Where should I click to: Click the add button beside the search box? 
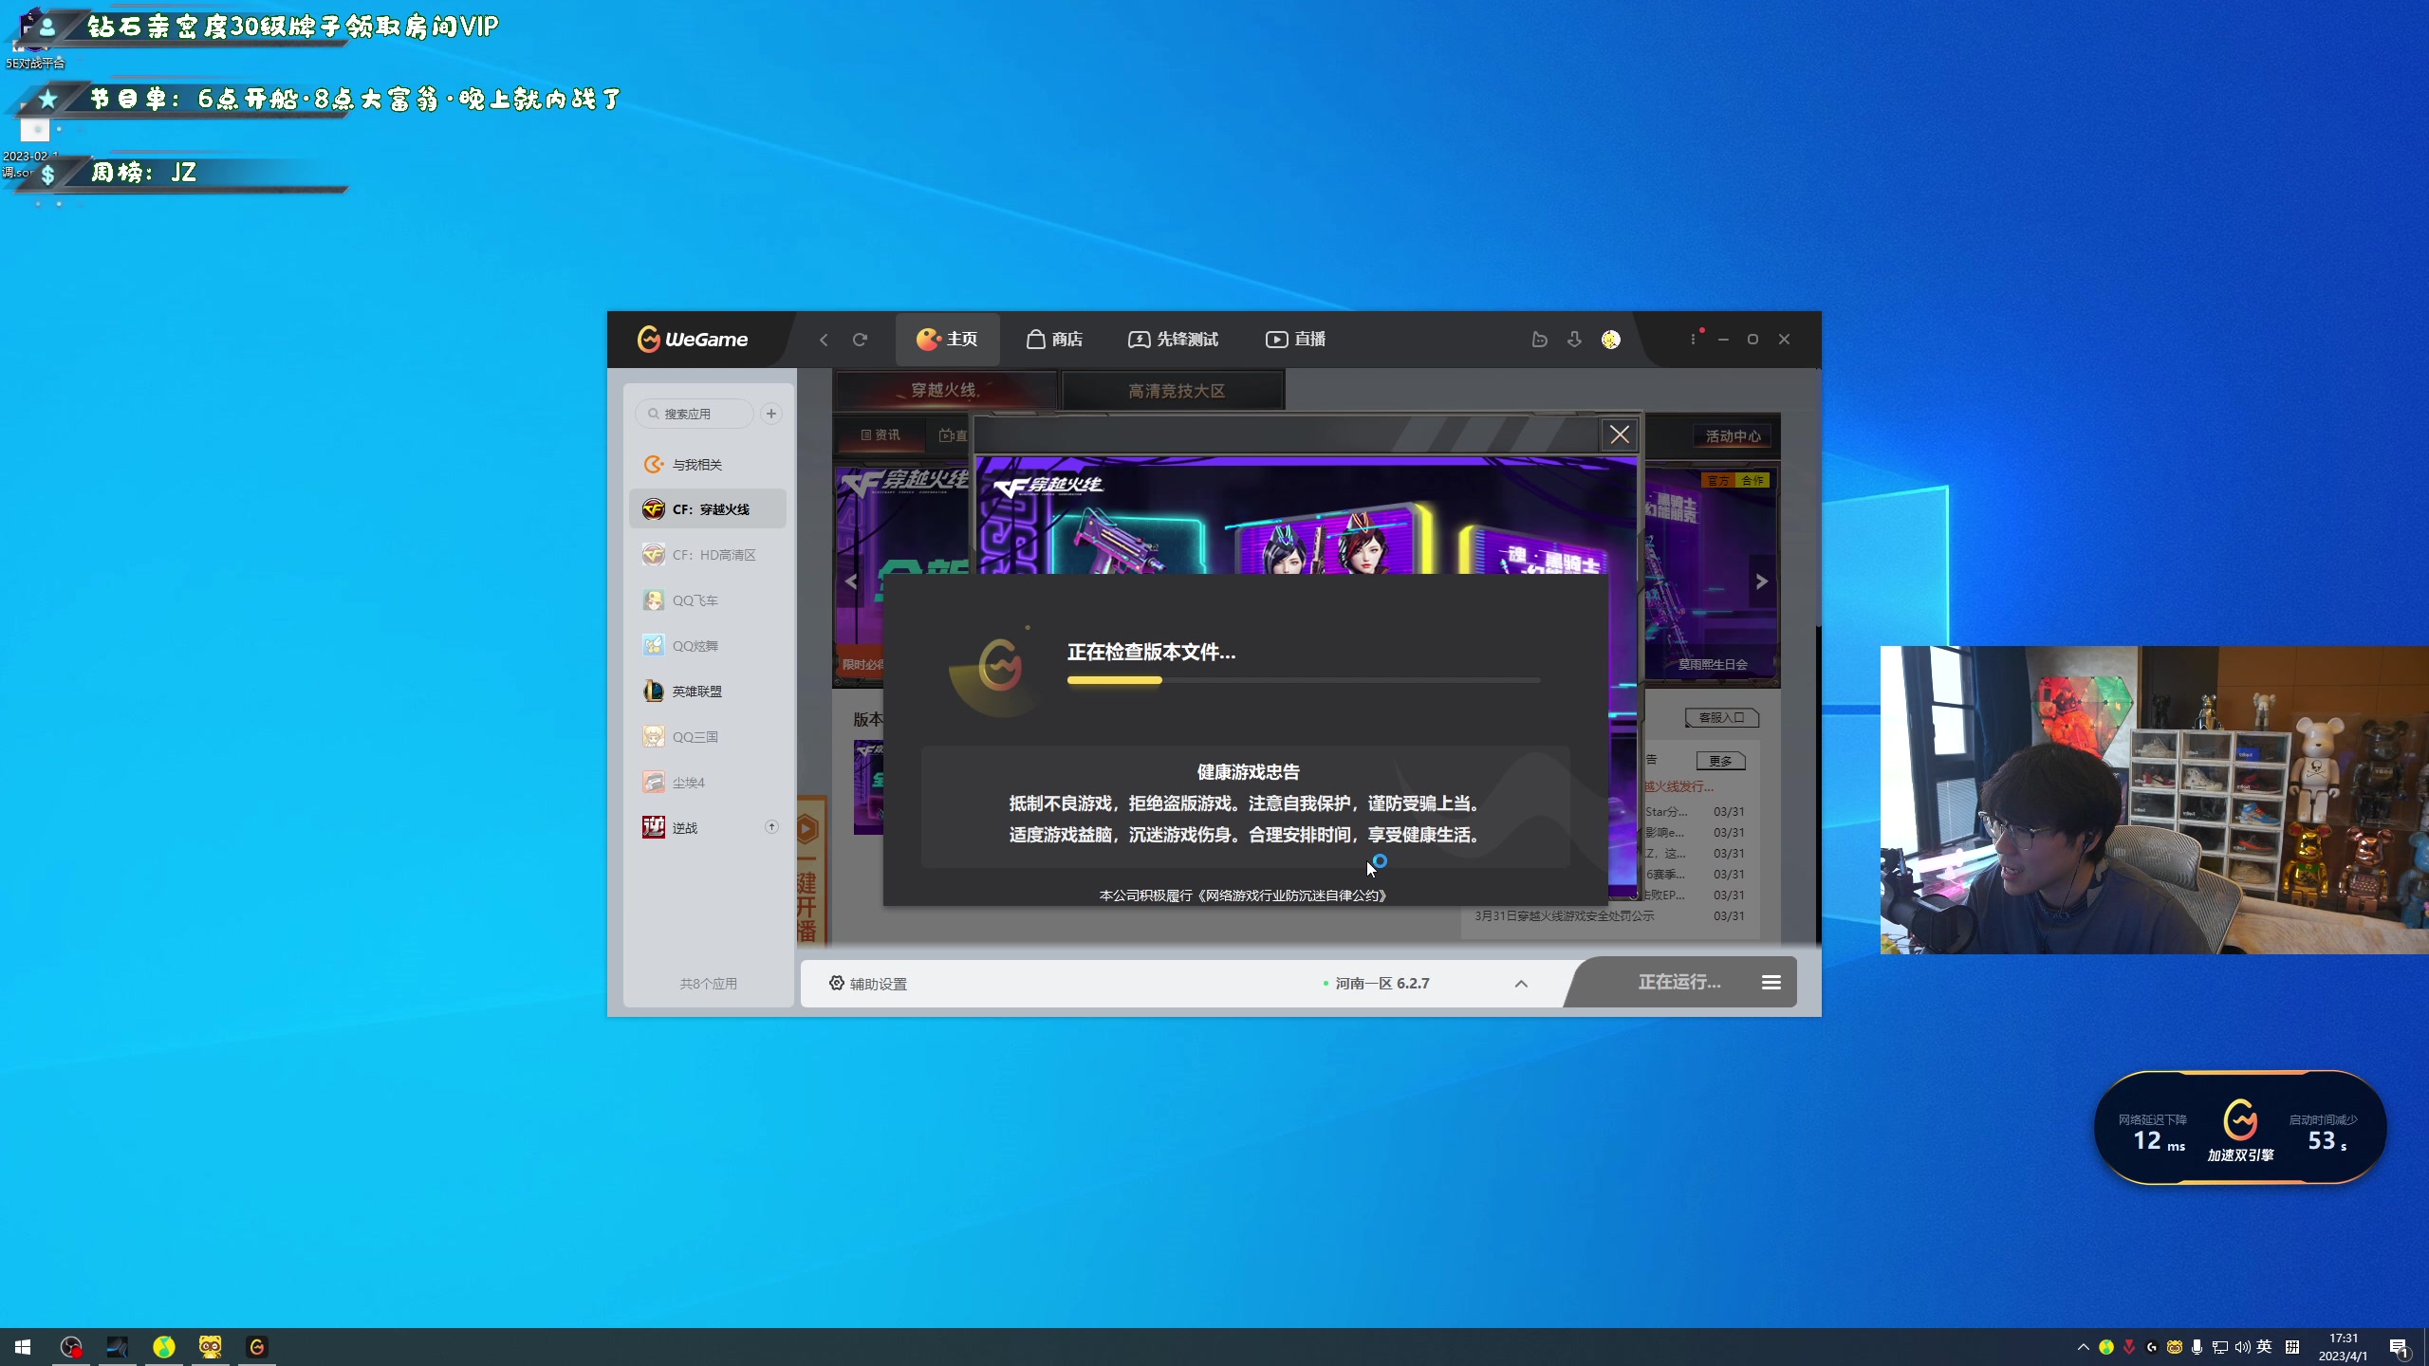tap(770, 414)
